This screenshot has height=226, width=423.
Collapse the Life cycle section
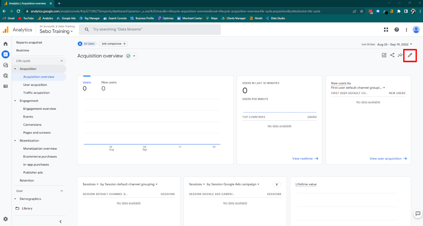(x=62, y=61)
